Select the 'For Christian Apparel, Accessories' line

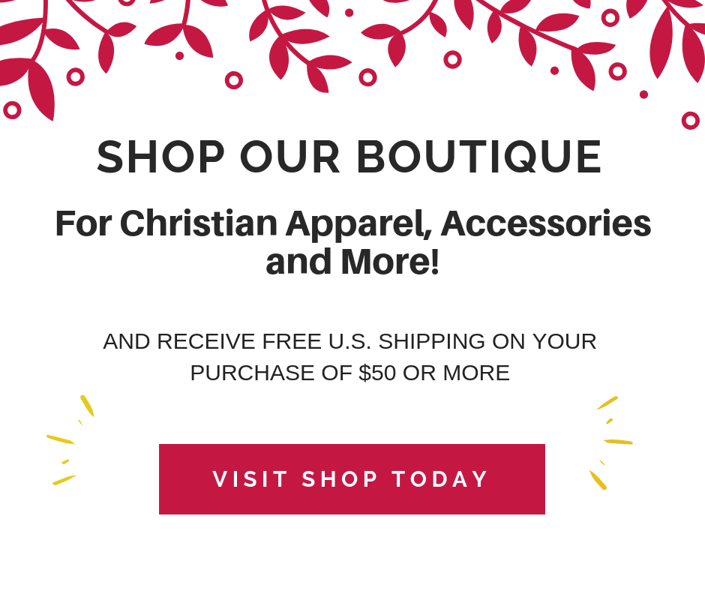click(353, 224)
